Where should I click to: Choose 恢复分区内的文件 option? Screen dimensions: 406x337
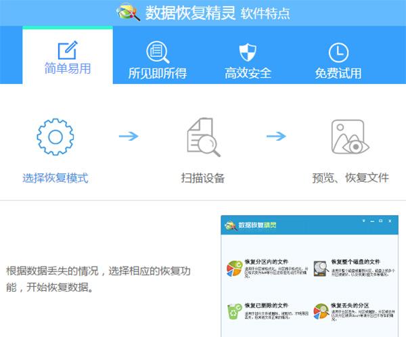point(267,262)
